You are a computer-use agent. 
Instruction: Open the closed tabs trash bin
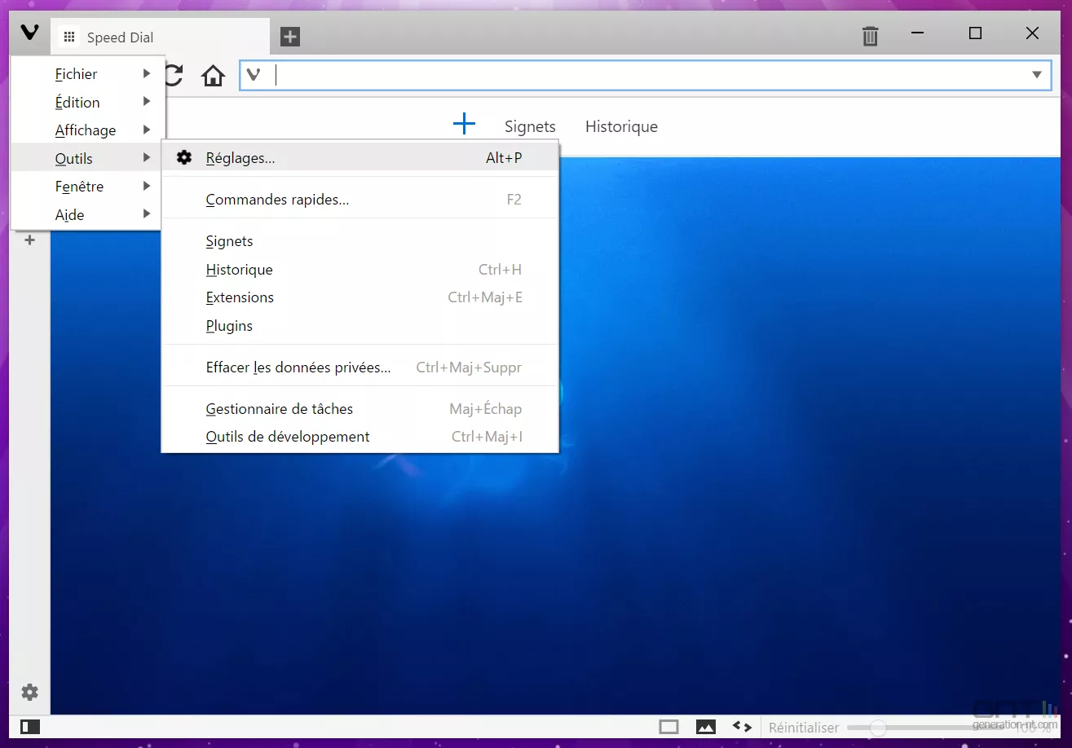point(871,36)
